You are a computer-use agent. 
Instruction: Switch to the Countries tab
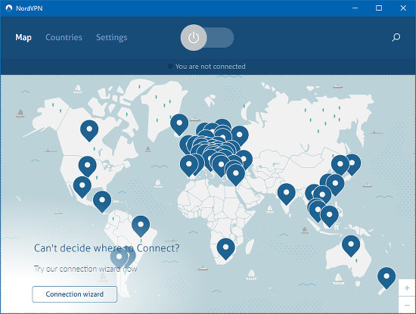pyautogui.click(x=64, y=37)
